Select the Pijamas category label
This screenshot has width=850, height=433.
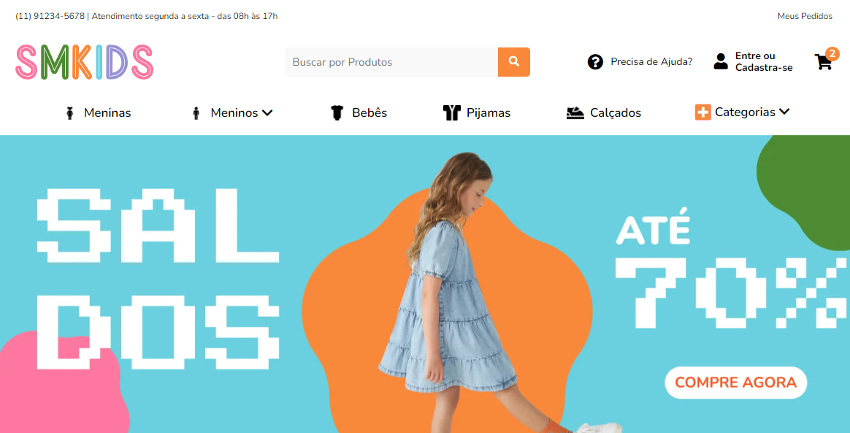coord(489,112)
